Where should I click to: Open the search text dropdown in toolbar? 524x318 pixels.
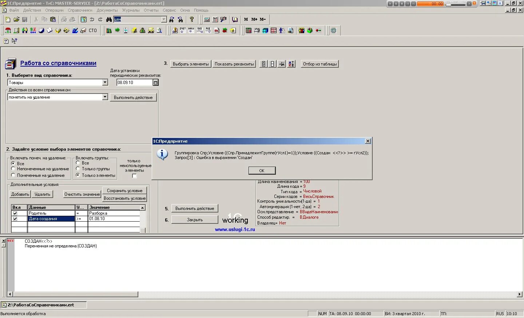click(164, 19)
